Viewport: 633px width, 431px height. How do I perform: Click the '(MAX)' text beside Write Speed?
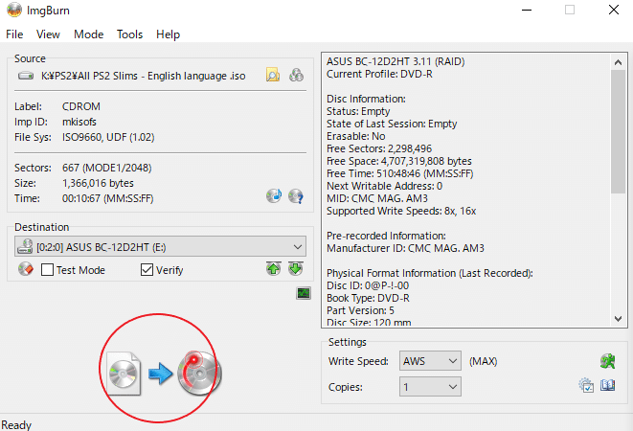click(x=484, y=361)
